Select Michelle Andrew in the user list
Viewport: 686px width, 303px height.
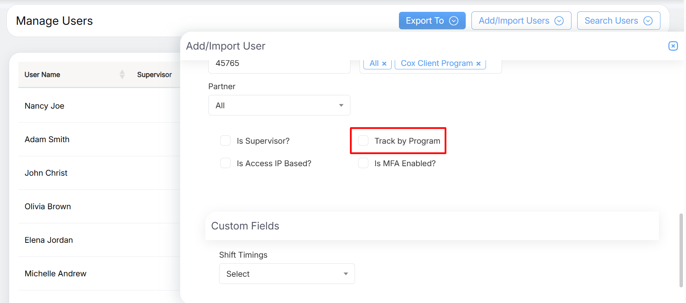tap(55, 274)
